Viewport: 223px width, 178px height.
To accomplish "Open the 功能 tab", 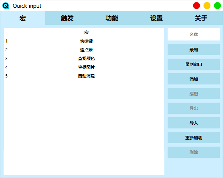I will (x=112, y=18).
